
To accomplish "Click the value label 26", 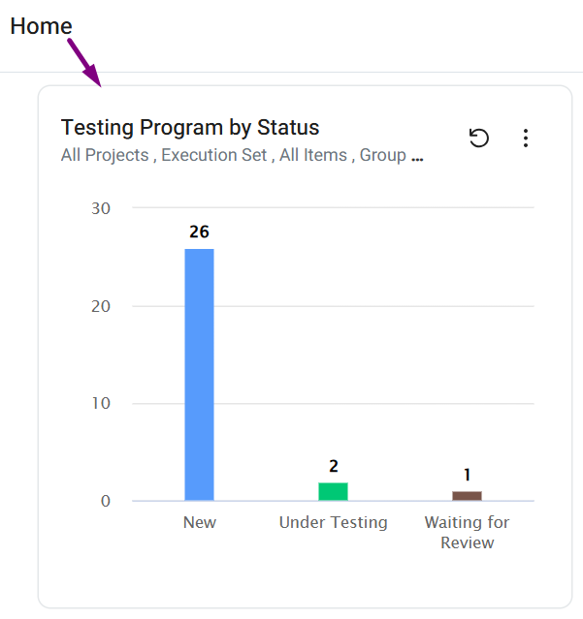I will point(199,232).
